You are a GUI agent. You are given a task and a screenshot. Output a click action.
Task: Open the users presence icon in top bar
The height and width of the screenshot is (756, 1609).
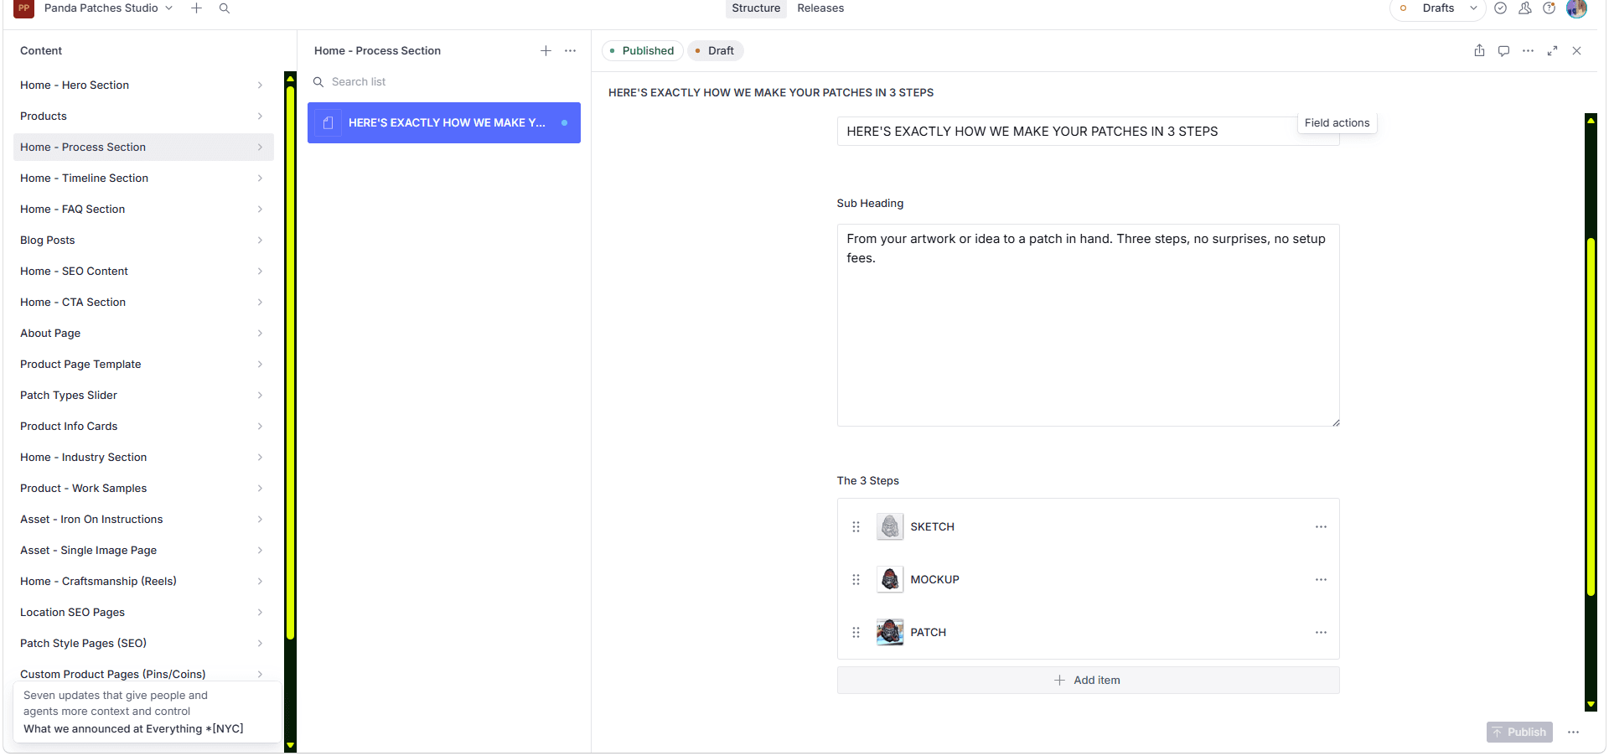coord(1525,8)
